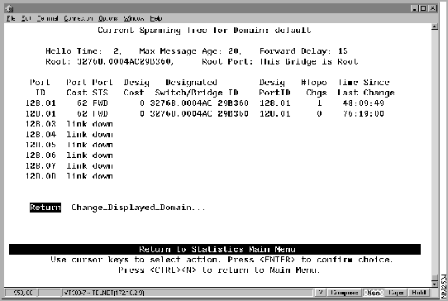Click the Current Spanning Tree heading
448x301 pixels.
click(204, 31)
